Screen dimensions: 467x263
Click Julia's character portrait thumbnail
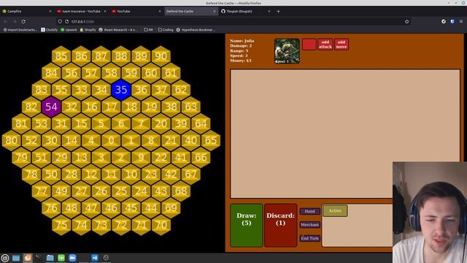click(x=287, y=51)
